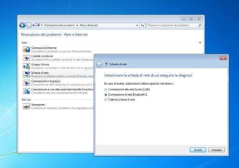The width and height of the screenshot is (239, 168).
Task: Go back in the troubleshooting window
Action: (x=22, y=25)
